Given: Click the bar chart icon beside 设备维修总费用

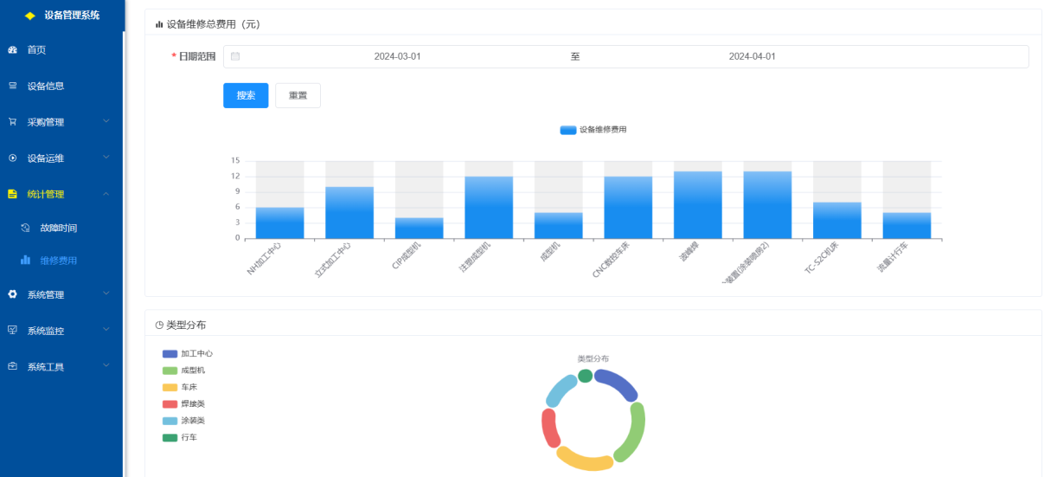Looking at the screenshot, I should pos(159,24).
